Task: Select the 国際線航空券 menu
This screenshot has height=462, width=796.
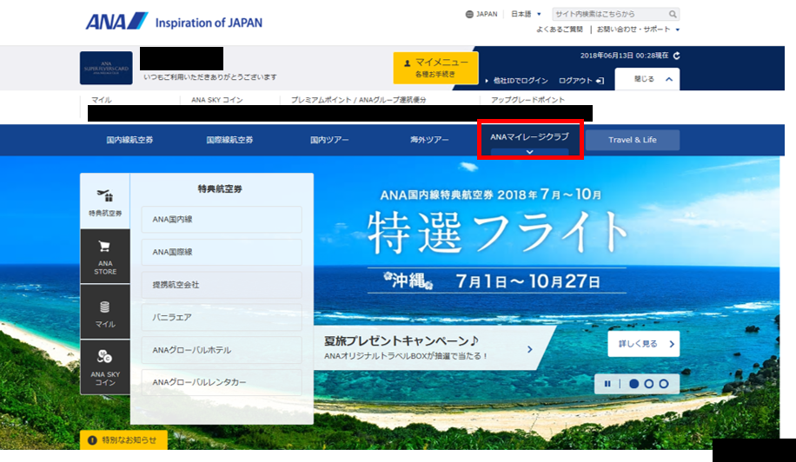Action: (x=229, y=140)
